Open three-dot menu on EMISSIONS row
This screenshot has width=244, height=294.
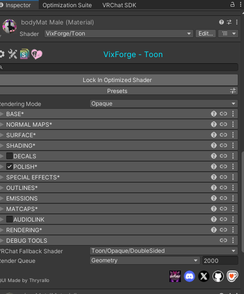click(x=233, y=198)
